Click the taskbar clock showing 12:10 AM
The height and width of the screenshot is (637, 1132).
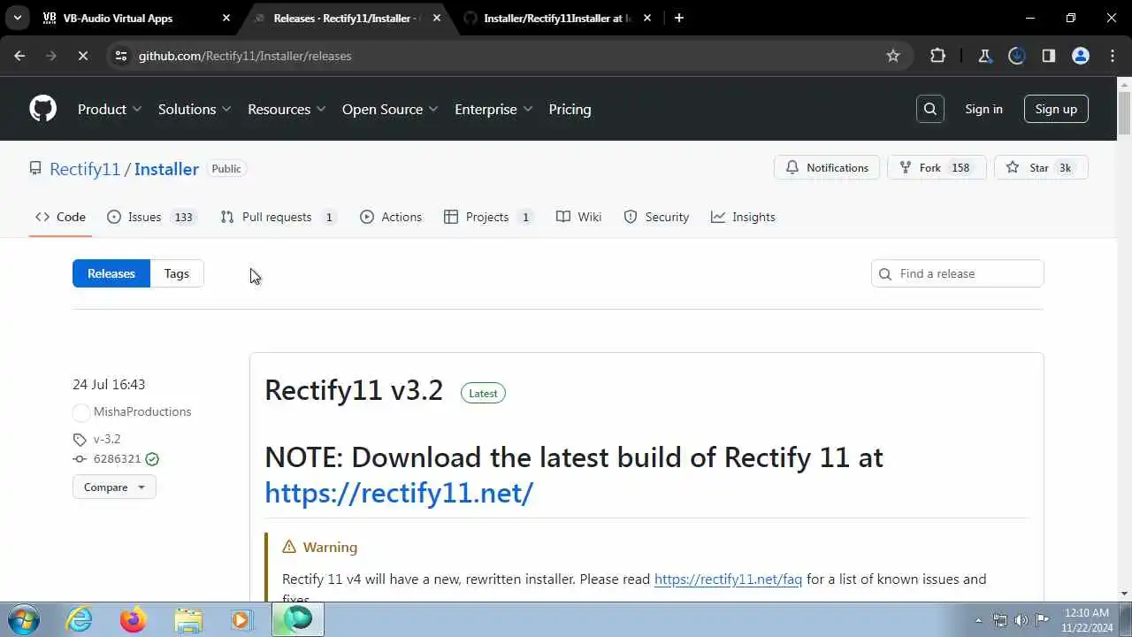tap(1087, 619)
